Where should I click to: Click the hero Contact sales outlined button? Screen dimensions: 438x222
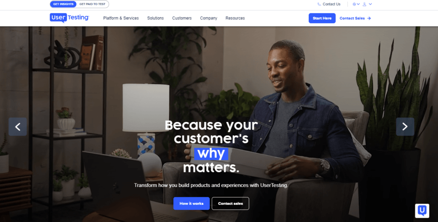[x=231, y=204]
